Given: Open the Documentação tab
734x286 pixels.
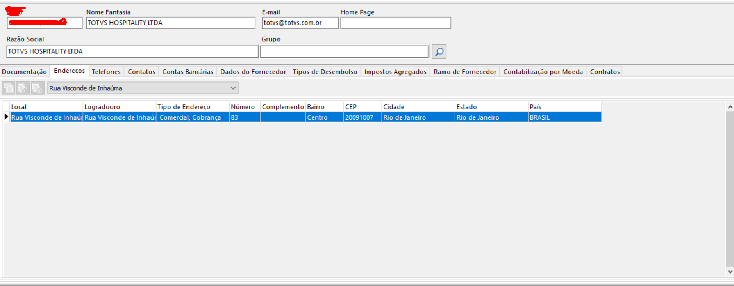Looking at the screenshot, I should 24,72.
